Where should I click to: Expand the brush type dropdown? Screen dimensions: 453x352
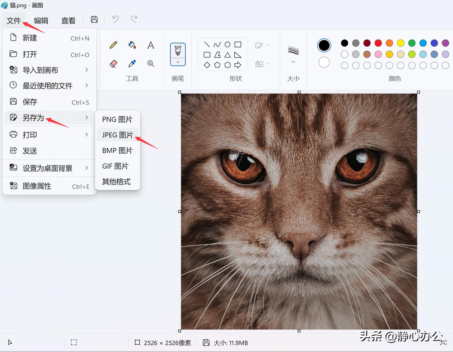point(178,62)
